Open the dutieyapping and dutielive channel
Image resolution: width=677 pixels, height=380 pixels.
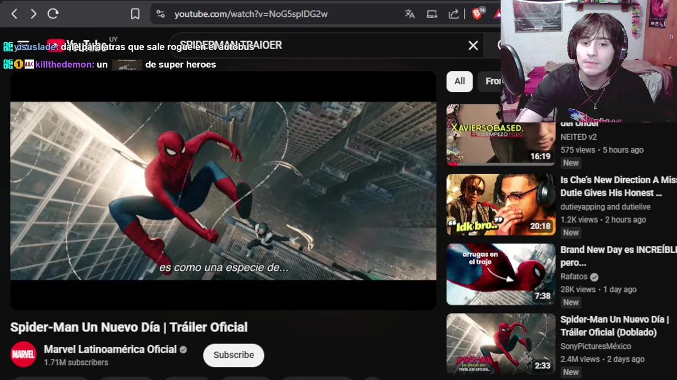tap(606, 207)
